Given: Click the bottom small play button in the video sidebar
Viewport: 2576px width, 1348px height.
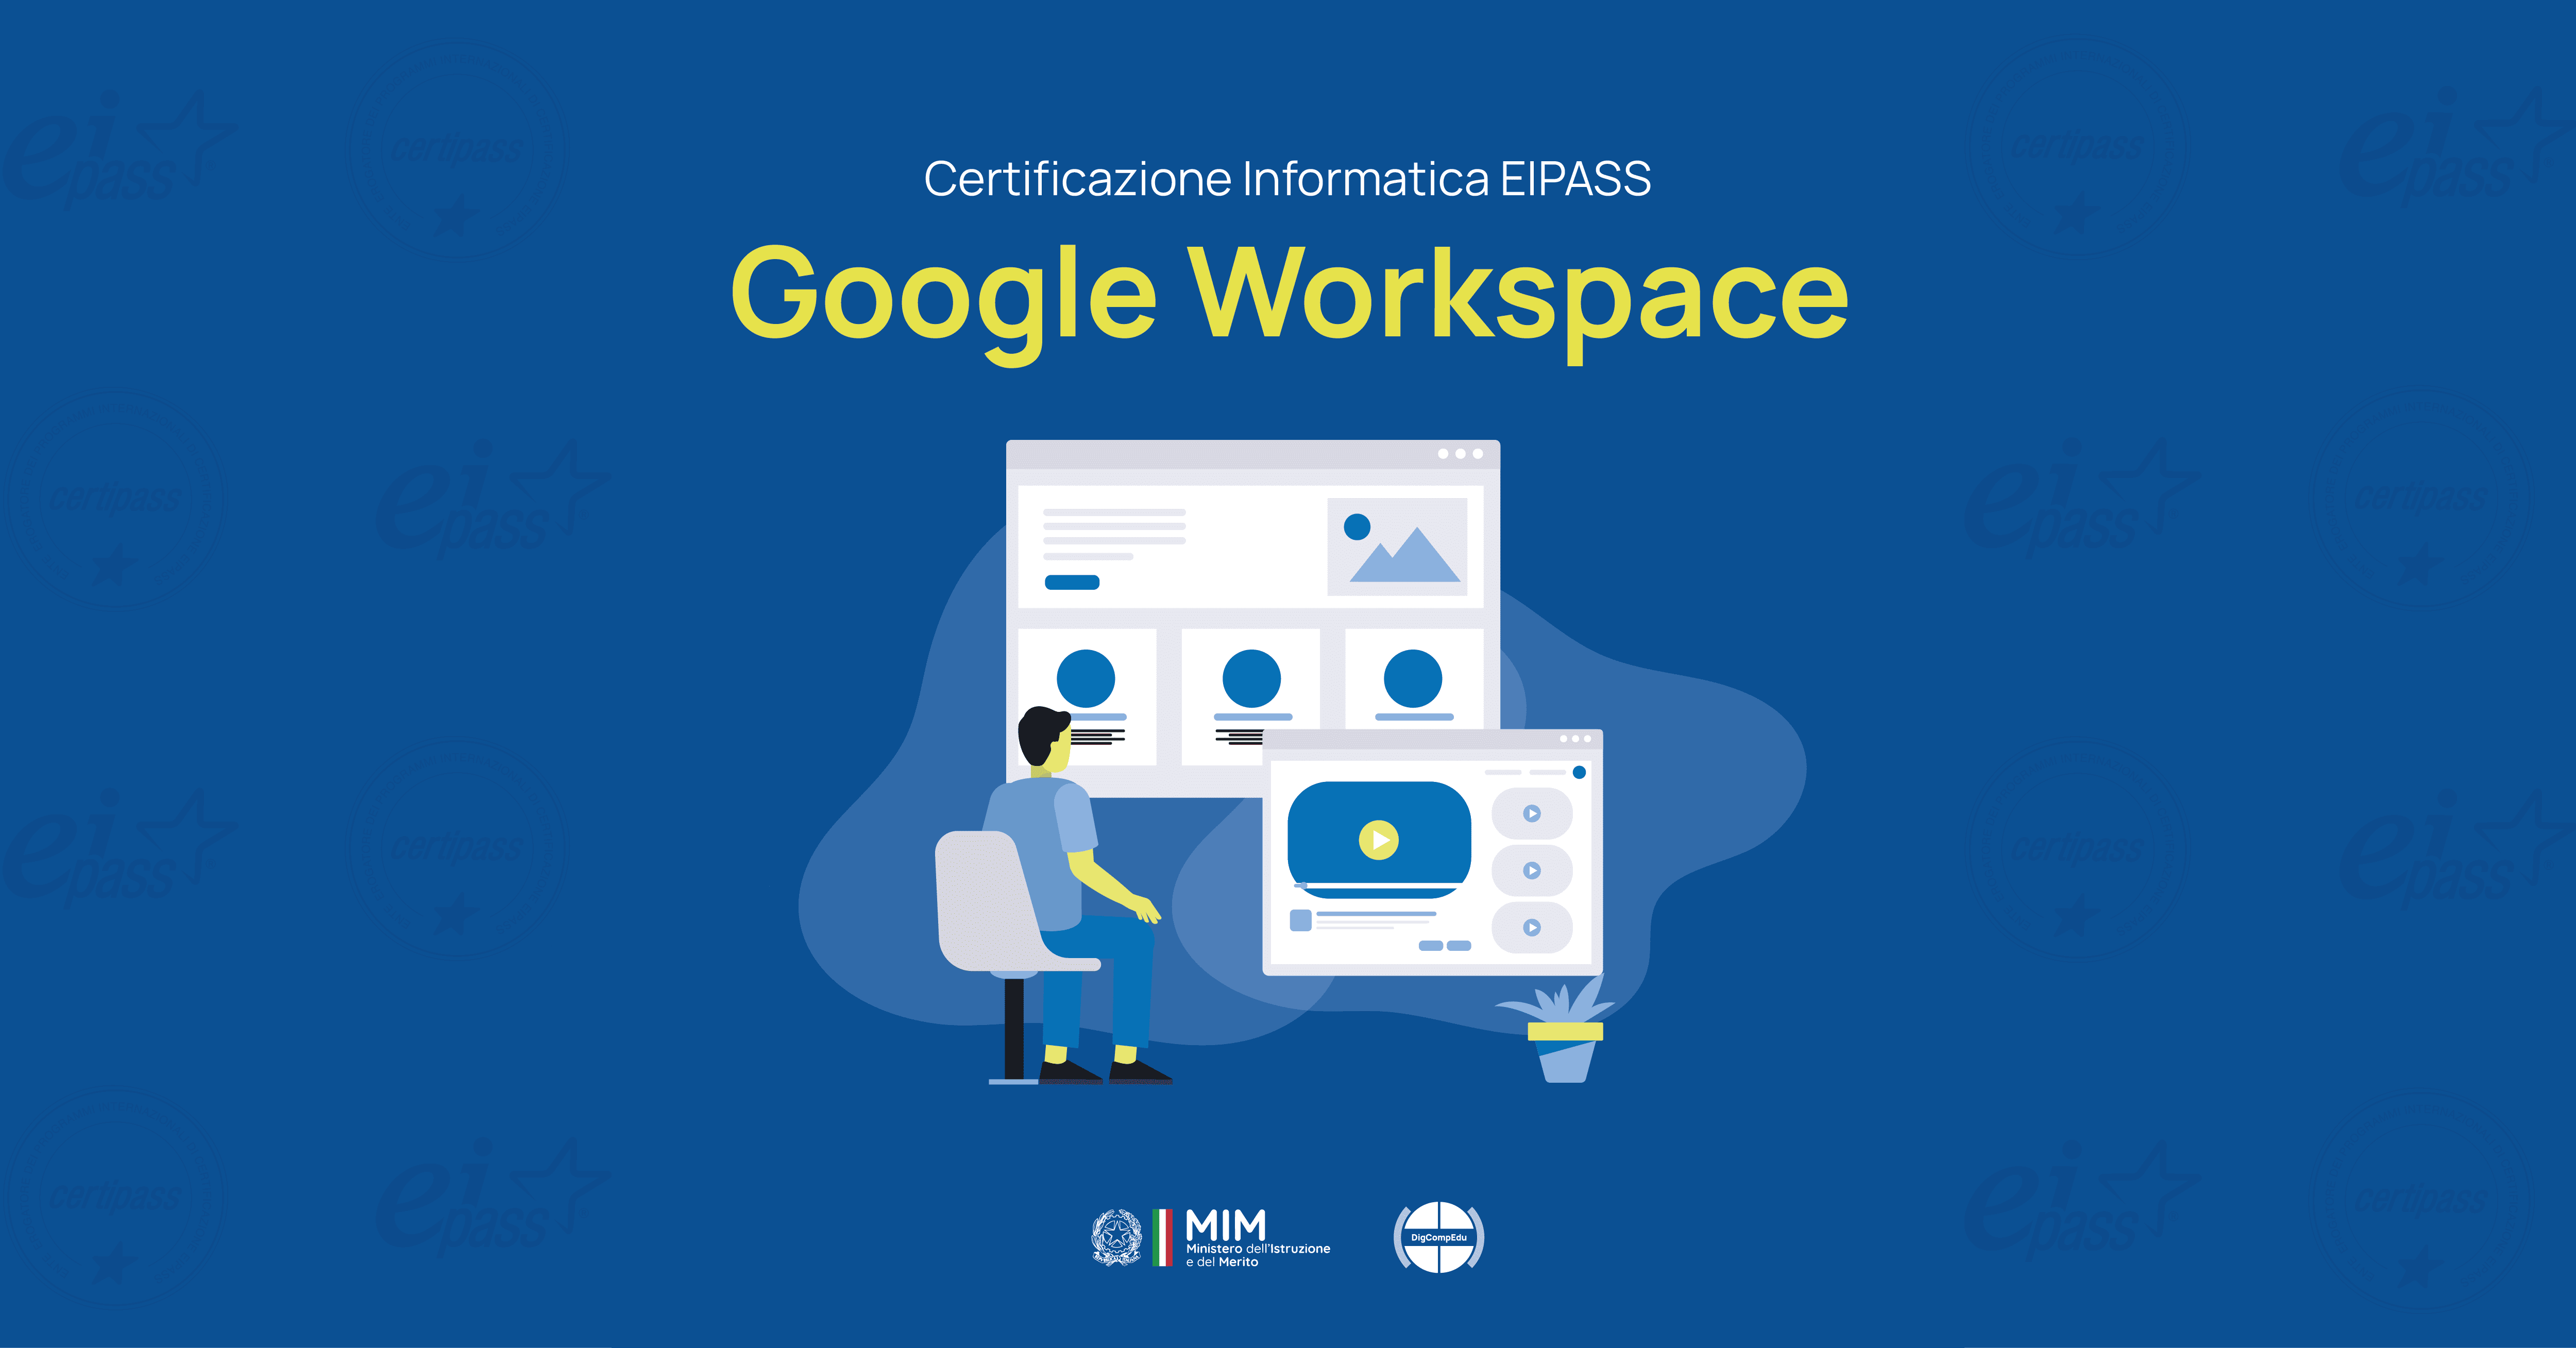Looking at the screenshot, I should point(1532,927).
